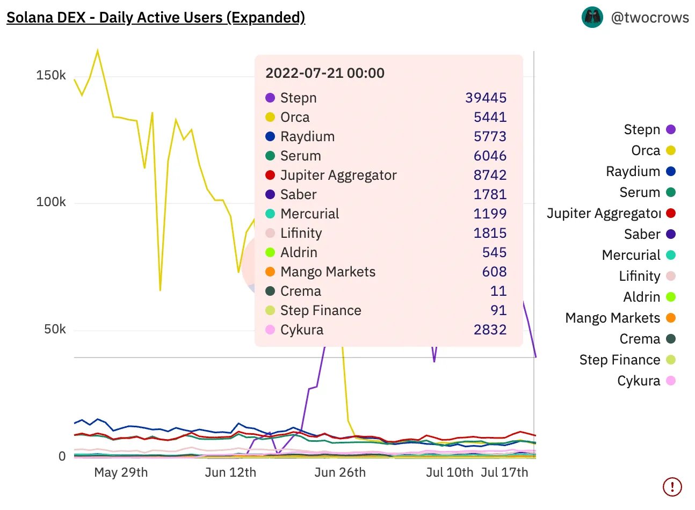This screenshot has width=695, height=510.
Task: Toggle the Mercurial series in the legend
Action: 639,255
